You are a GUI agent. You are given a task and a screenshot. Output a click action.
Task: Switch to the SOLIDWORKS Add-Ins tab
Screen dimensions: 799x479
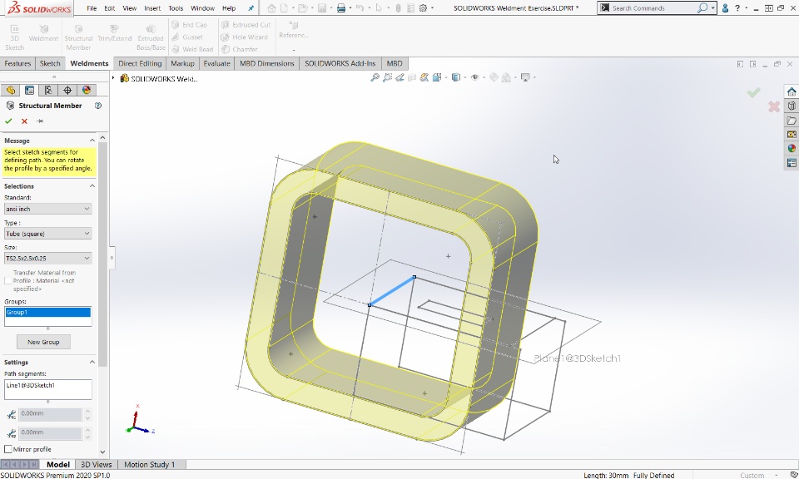coord(340,64)
